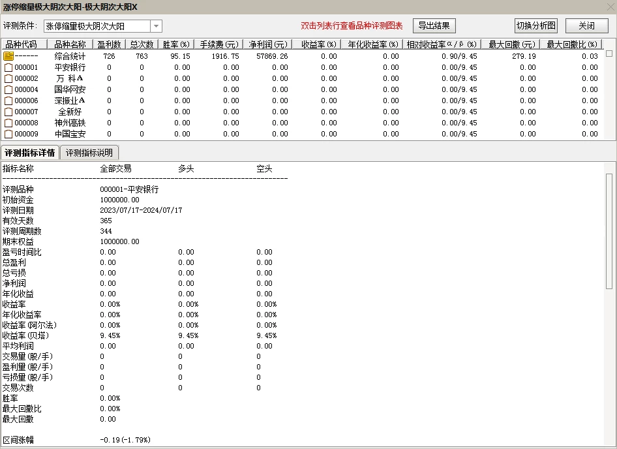Select the 综合统计 summary row name

[70, 56]
